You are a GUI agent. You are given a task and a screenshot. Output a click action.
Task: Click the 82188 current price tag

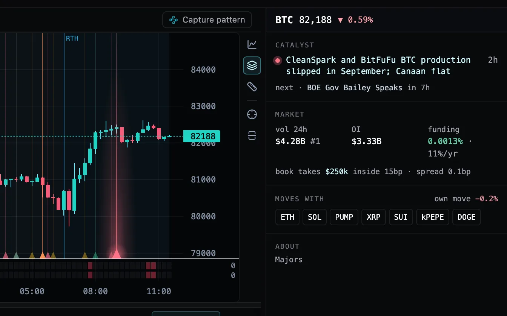pyautogui.click(x=202, y=136)
